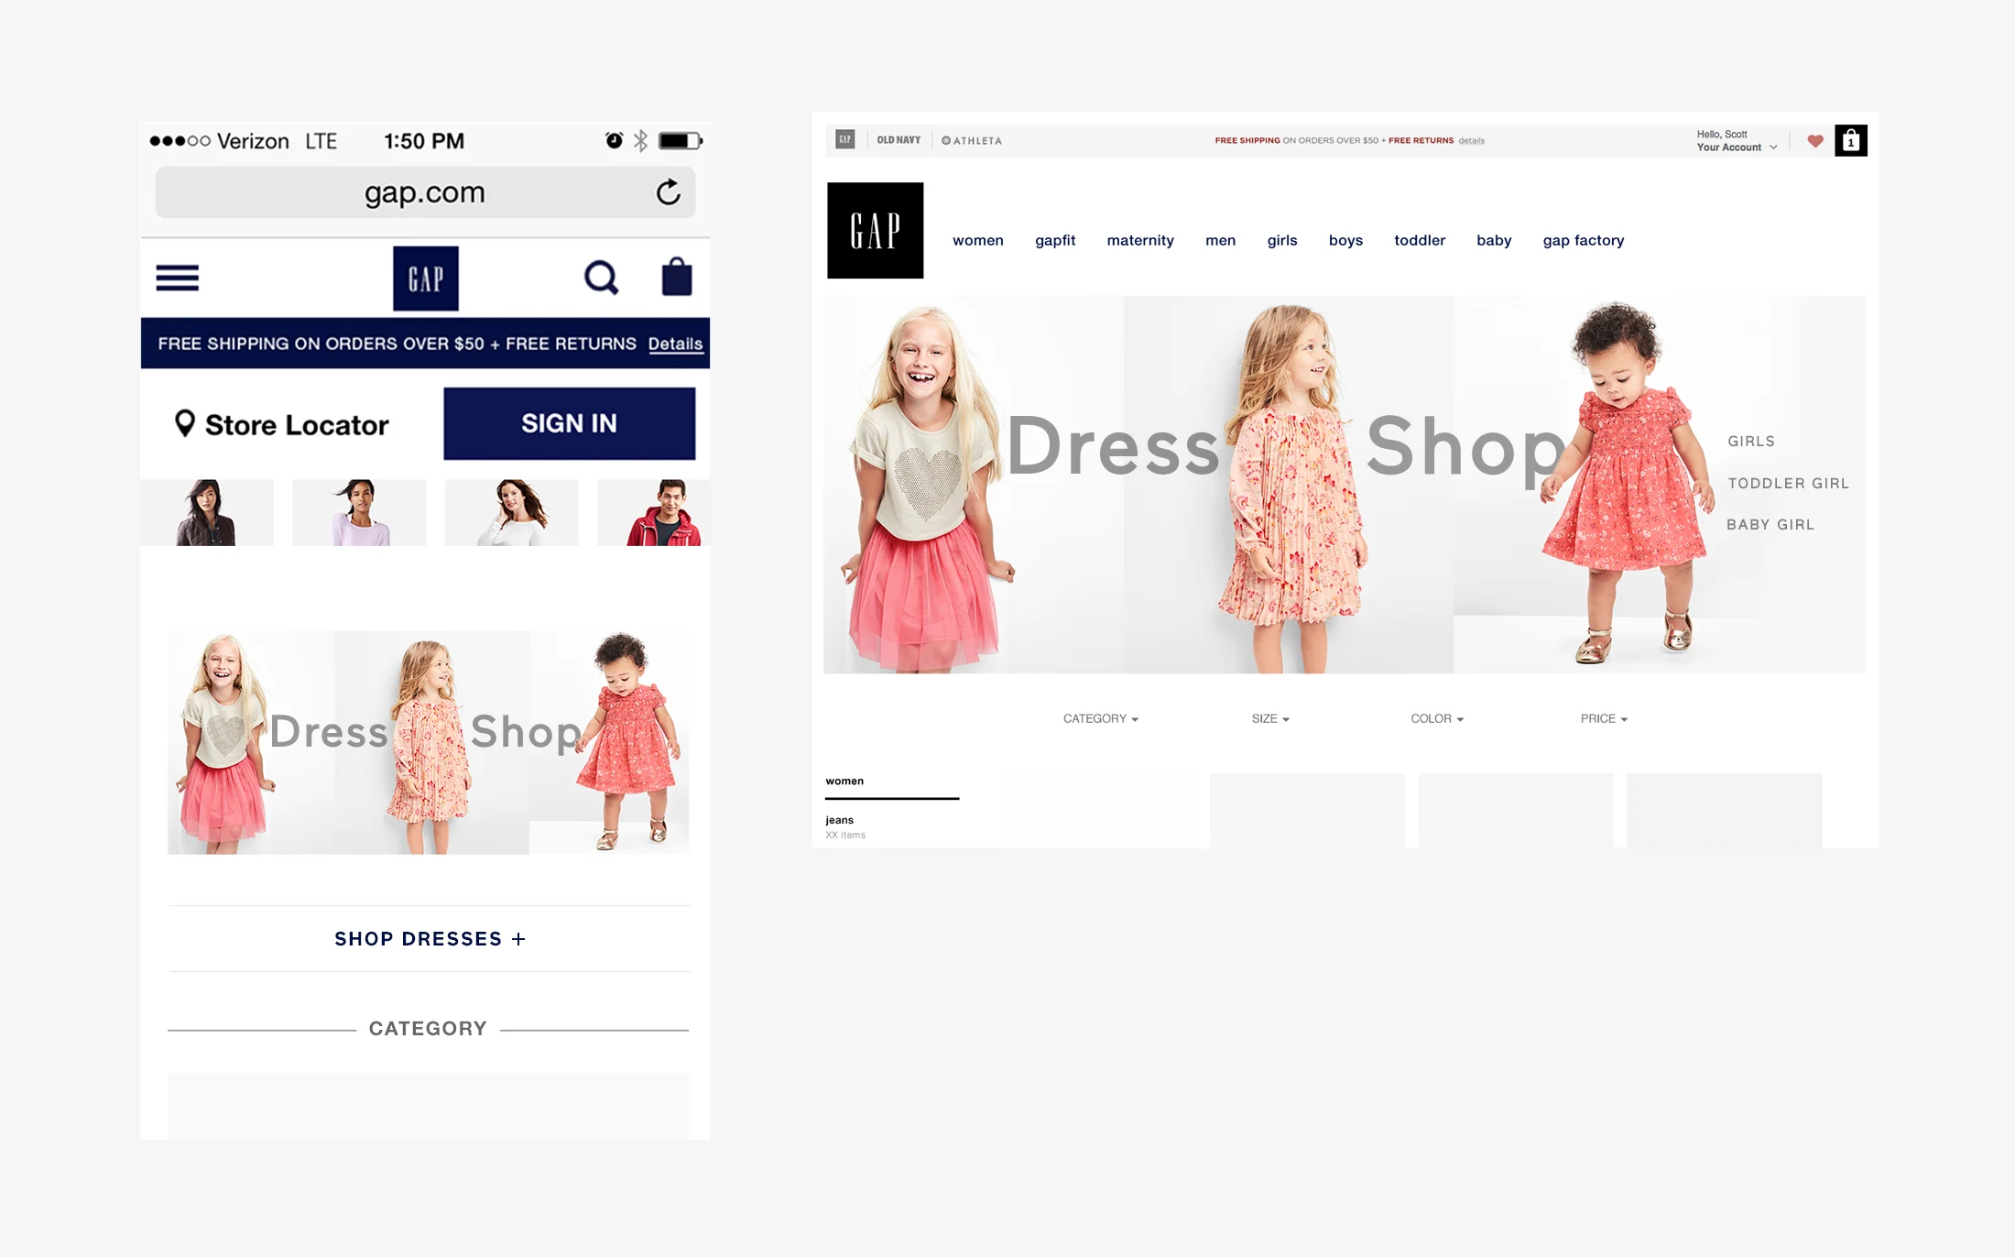Click small Gap brand icon in top bar
The width and height of the screenshot is (2015, 1257).
[844, 140]
